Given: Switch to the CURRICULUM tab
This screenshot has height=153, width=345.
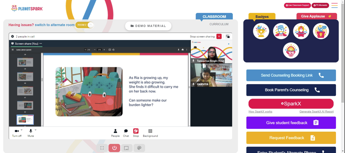Looking at the screenshot, I should [219, 24].
